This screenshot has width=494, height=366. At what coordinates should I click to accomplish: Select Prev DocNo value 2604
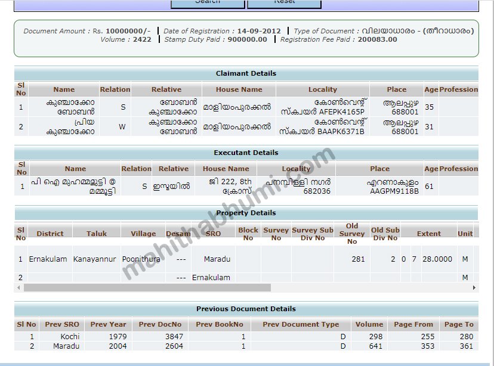click(x=174, y=346)
